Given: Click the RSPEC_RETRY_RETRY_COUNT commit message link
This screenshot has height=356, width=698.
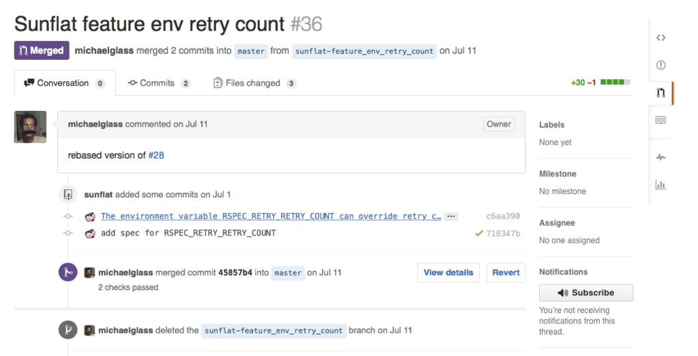Looking at the screenshot, I should click(271, 216).
